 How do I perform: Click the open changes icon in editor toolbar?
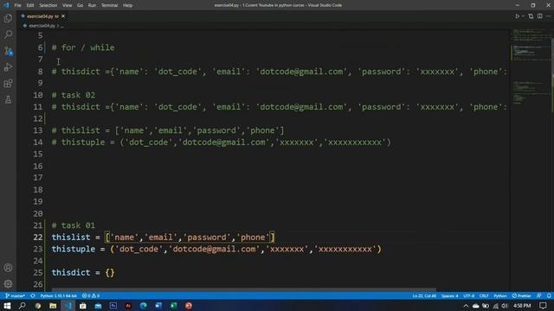point(531,16)
